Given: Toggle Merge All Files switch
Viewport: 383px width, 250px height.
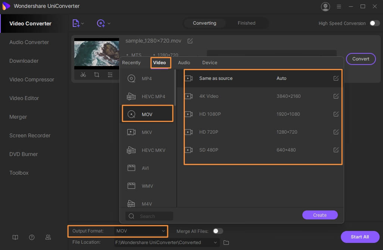Looking at the screenshot, I should (218, 231).
